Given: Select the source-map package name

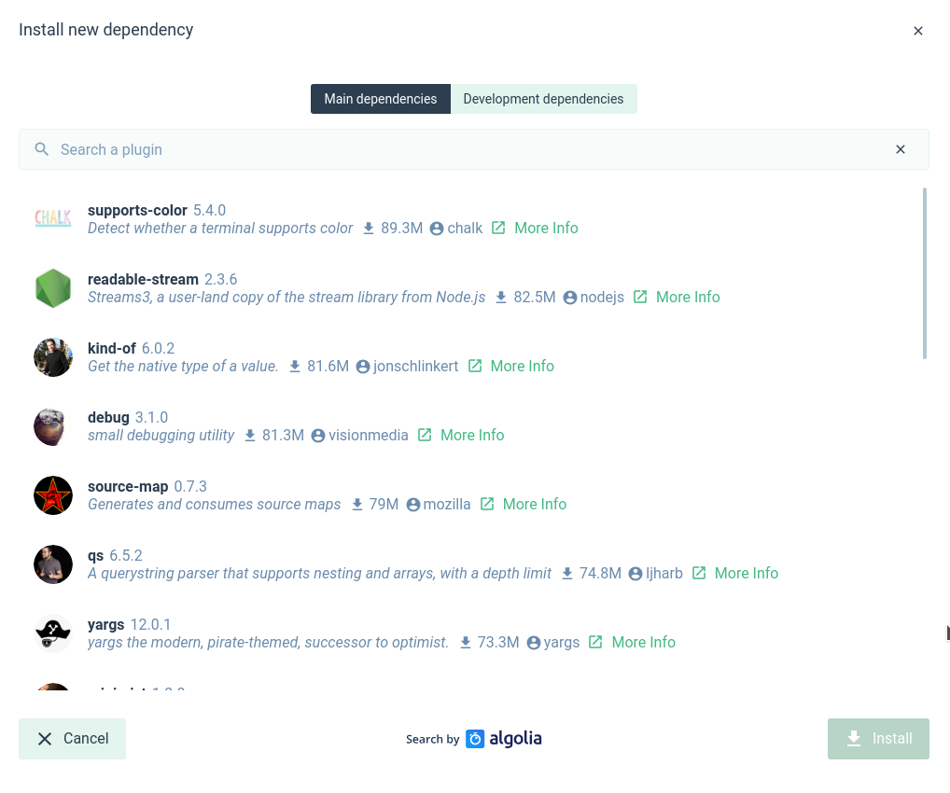Looking at the screenshot, I should [128, 486].
